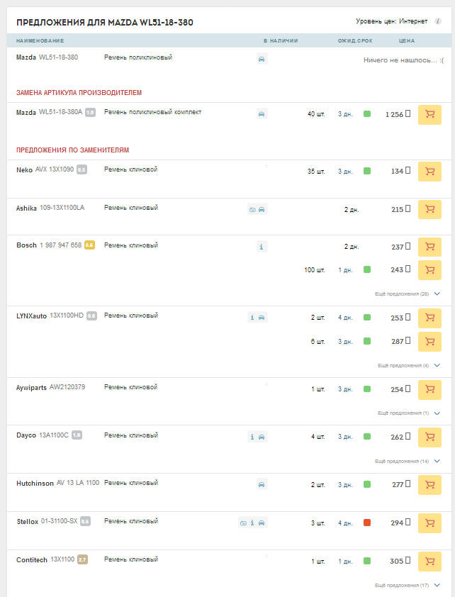
Task: Show 14 more Dayco offers
Action: click(408, 462)
